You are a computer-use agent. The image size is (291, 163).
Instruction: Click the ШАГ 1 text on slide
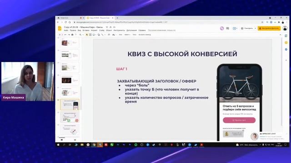pos(122,69)
